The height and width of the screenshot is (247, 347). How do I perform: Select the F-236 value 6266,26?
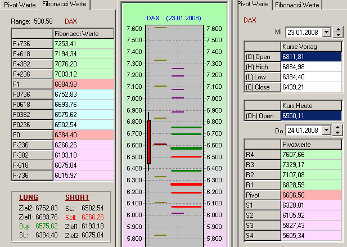click(83, 145)
